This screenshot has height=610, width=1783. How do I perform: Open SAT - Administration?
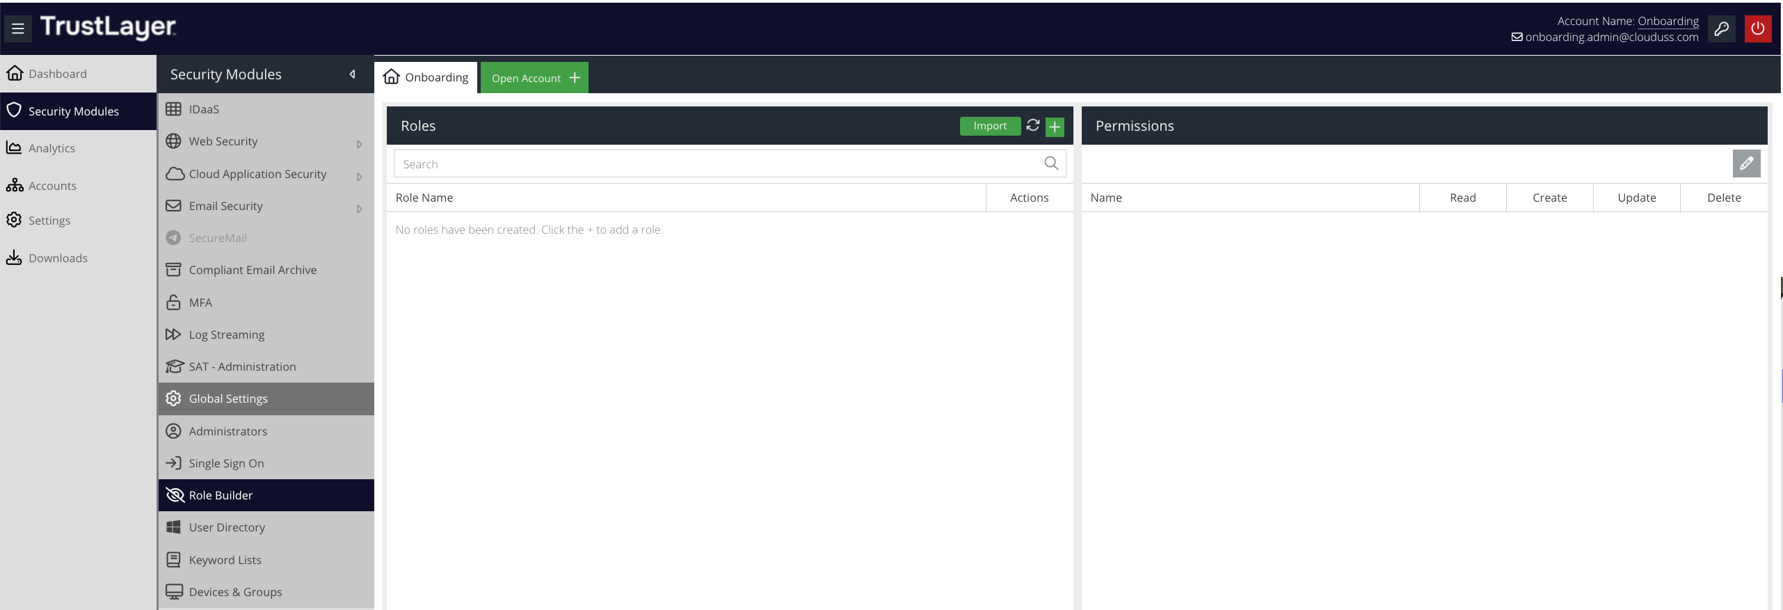click(266, 367)
